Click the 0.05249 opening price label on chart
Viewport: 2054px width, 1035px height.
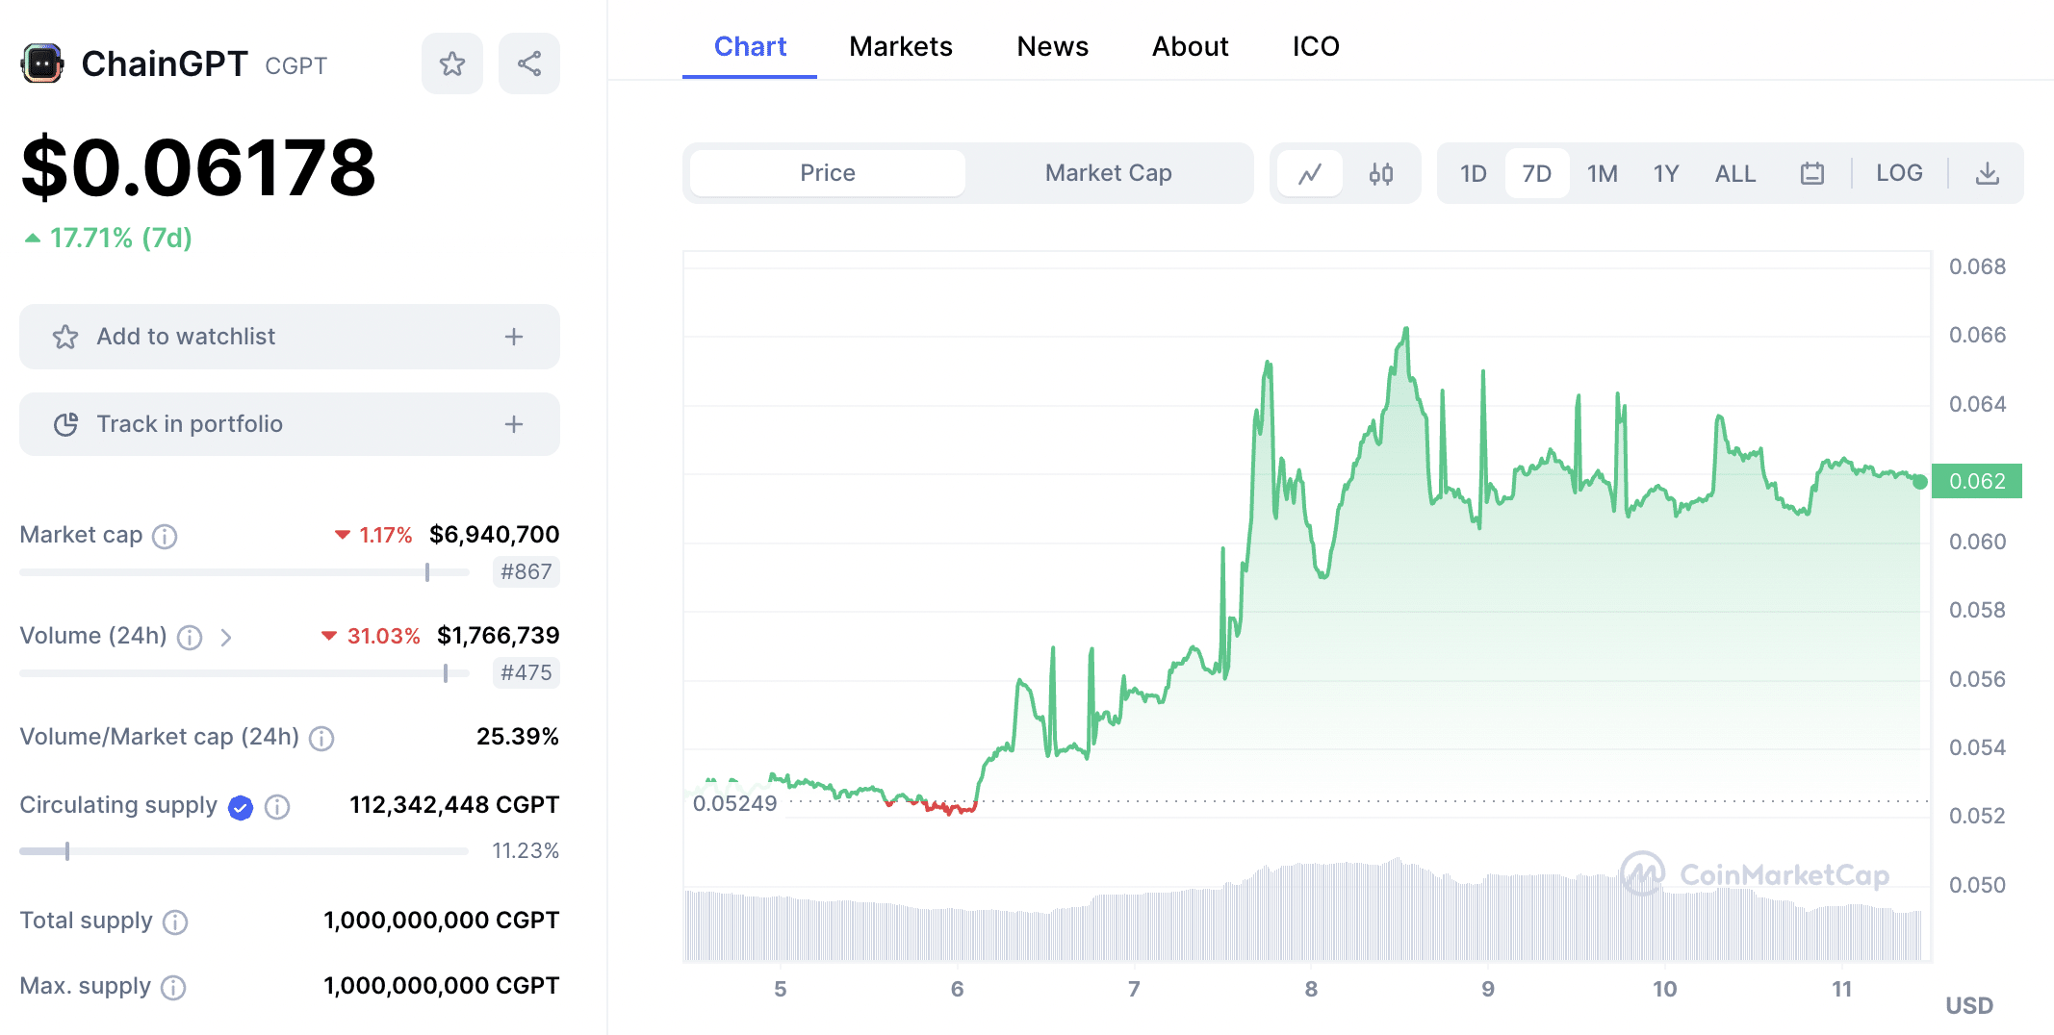click(x=734, y=803)
